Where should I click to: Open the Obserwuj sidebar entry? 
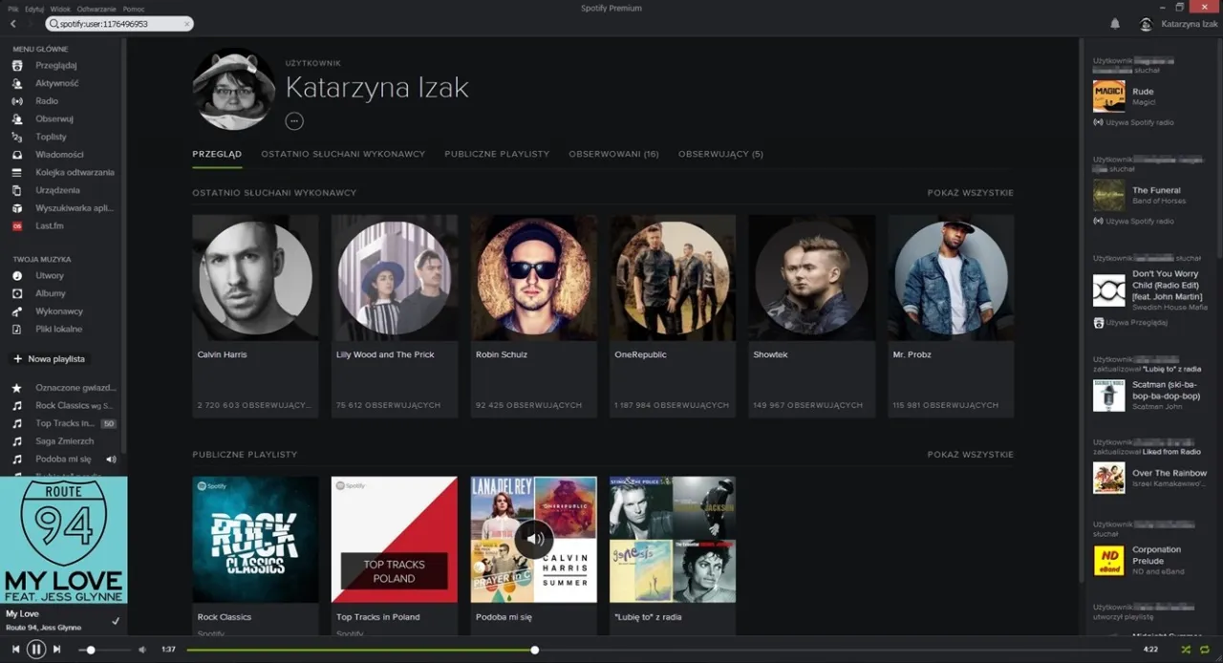pos(54,119)
